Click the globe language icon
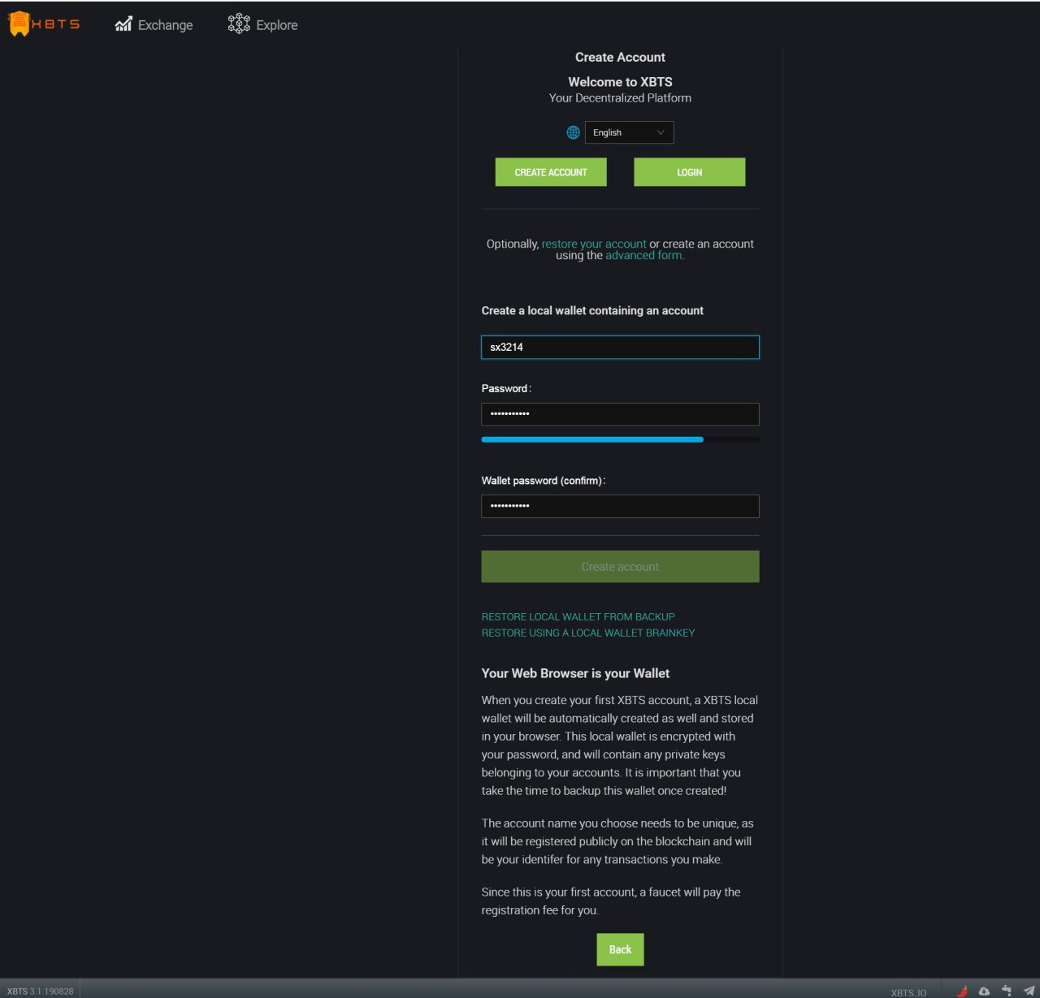Image resolution: width=1040 pixels, height=998 pixels. point(573,132)
